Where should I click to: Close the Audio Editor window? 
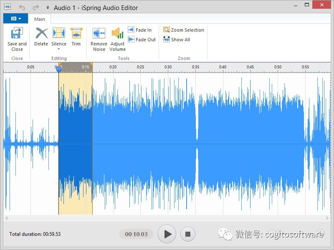(x=321, y=5)
